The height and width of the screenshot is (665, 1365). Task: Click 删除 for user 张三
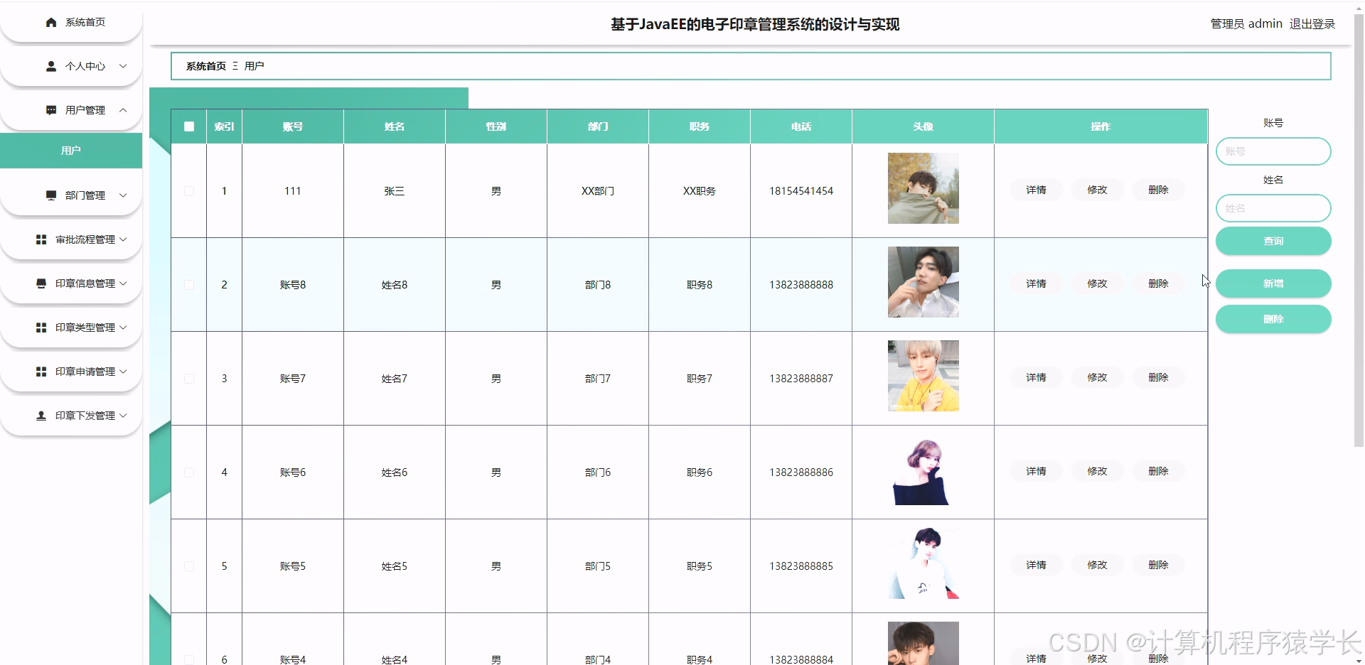tap(1158, 190)
